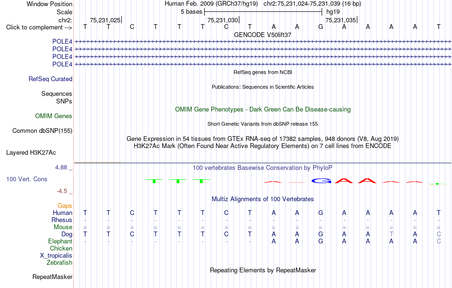Click the Dog species label
The width and height of the screenshot is (452, 288).
pos(67,234)
